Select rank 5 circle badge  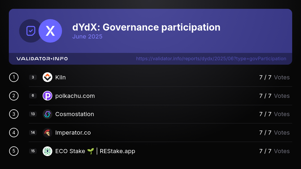[14, 151]
